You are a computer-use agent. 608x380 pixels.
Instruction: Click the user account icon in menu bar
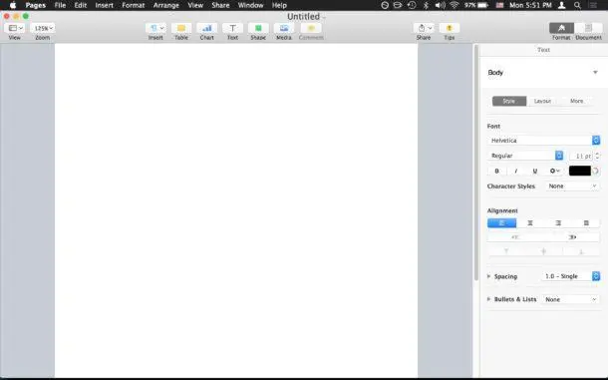coord(561,5)
